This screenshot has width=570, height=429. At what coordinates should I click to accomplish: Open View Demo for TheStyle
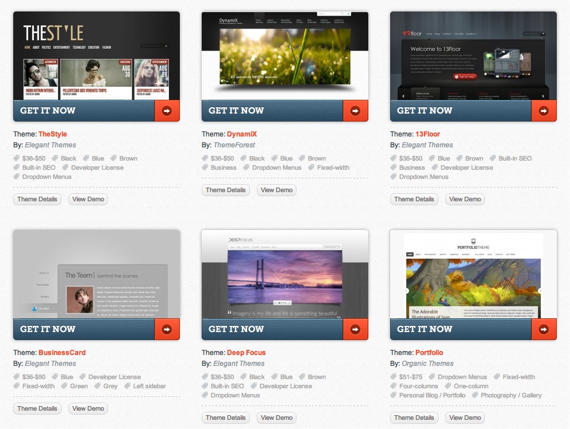pos(88,199)
